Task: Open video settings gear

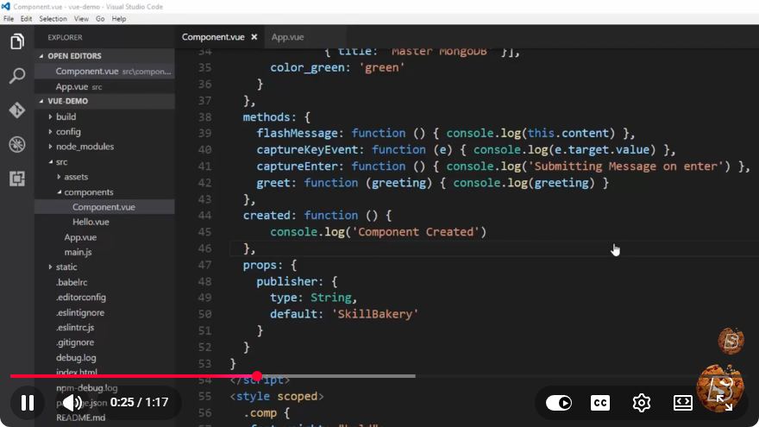Action: [642, 403]
